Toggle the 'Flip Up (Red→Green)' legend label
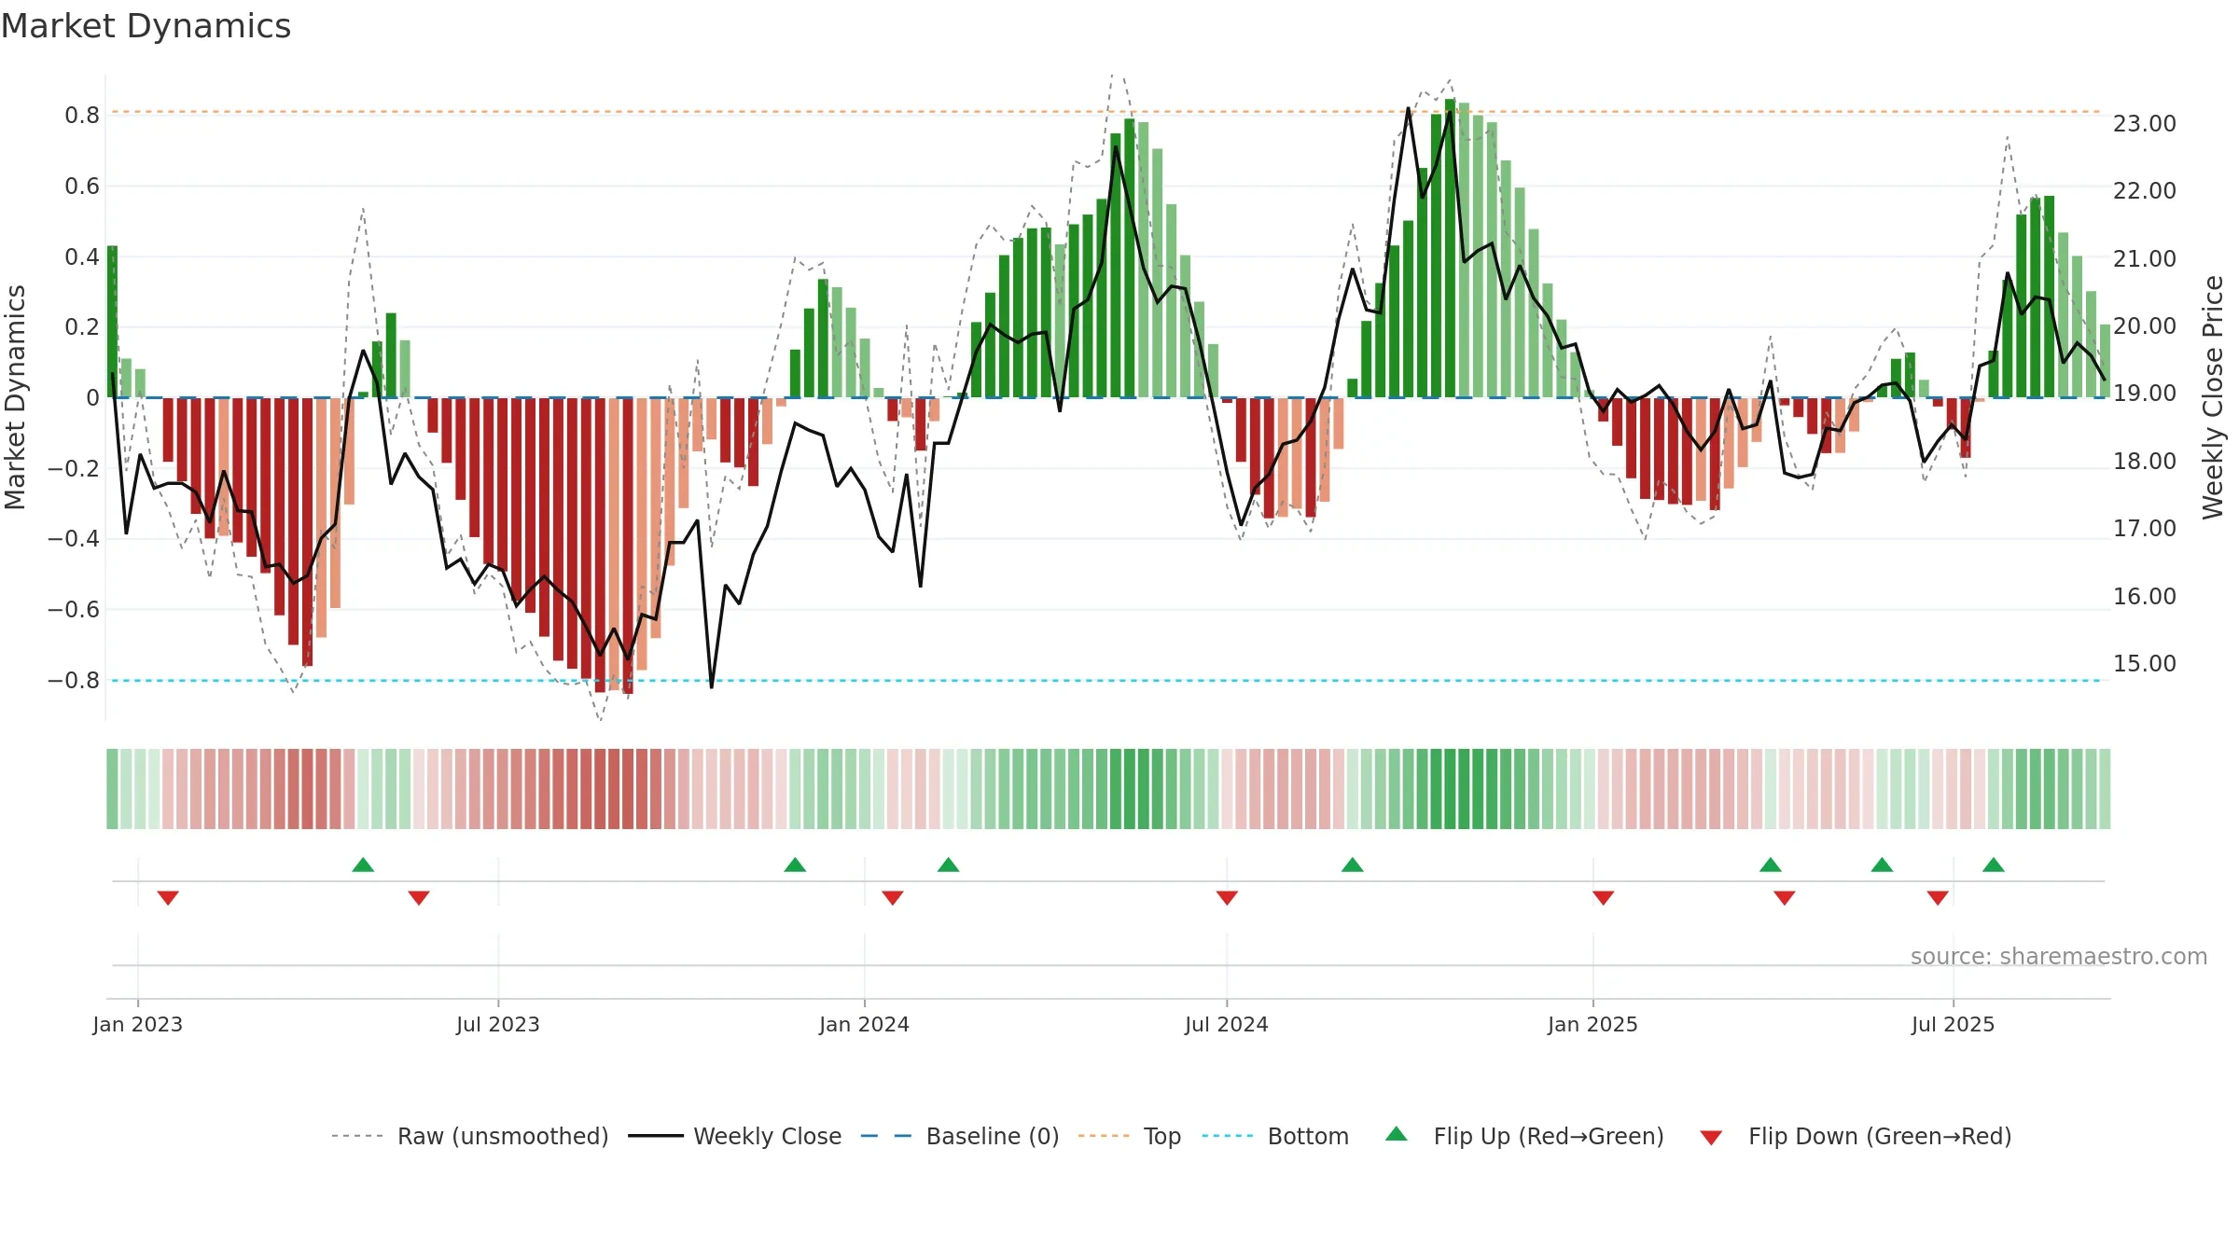The image size is (2239, 1259). tap(1549, 1136)
